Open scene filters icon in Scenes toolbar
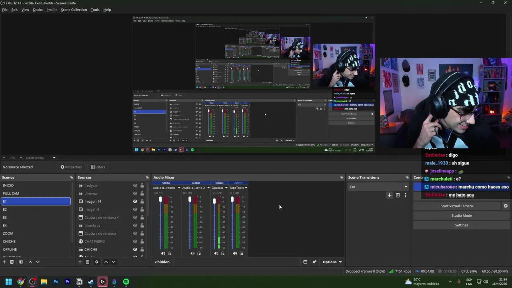The width and height of the screenshot is (512, 288). coord(21,262)
